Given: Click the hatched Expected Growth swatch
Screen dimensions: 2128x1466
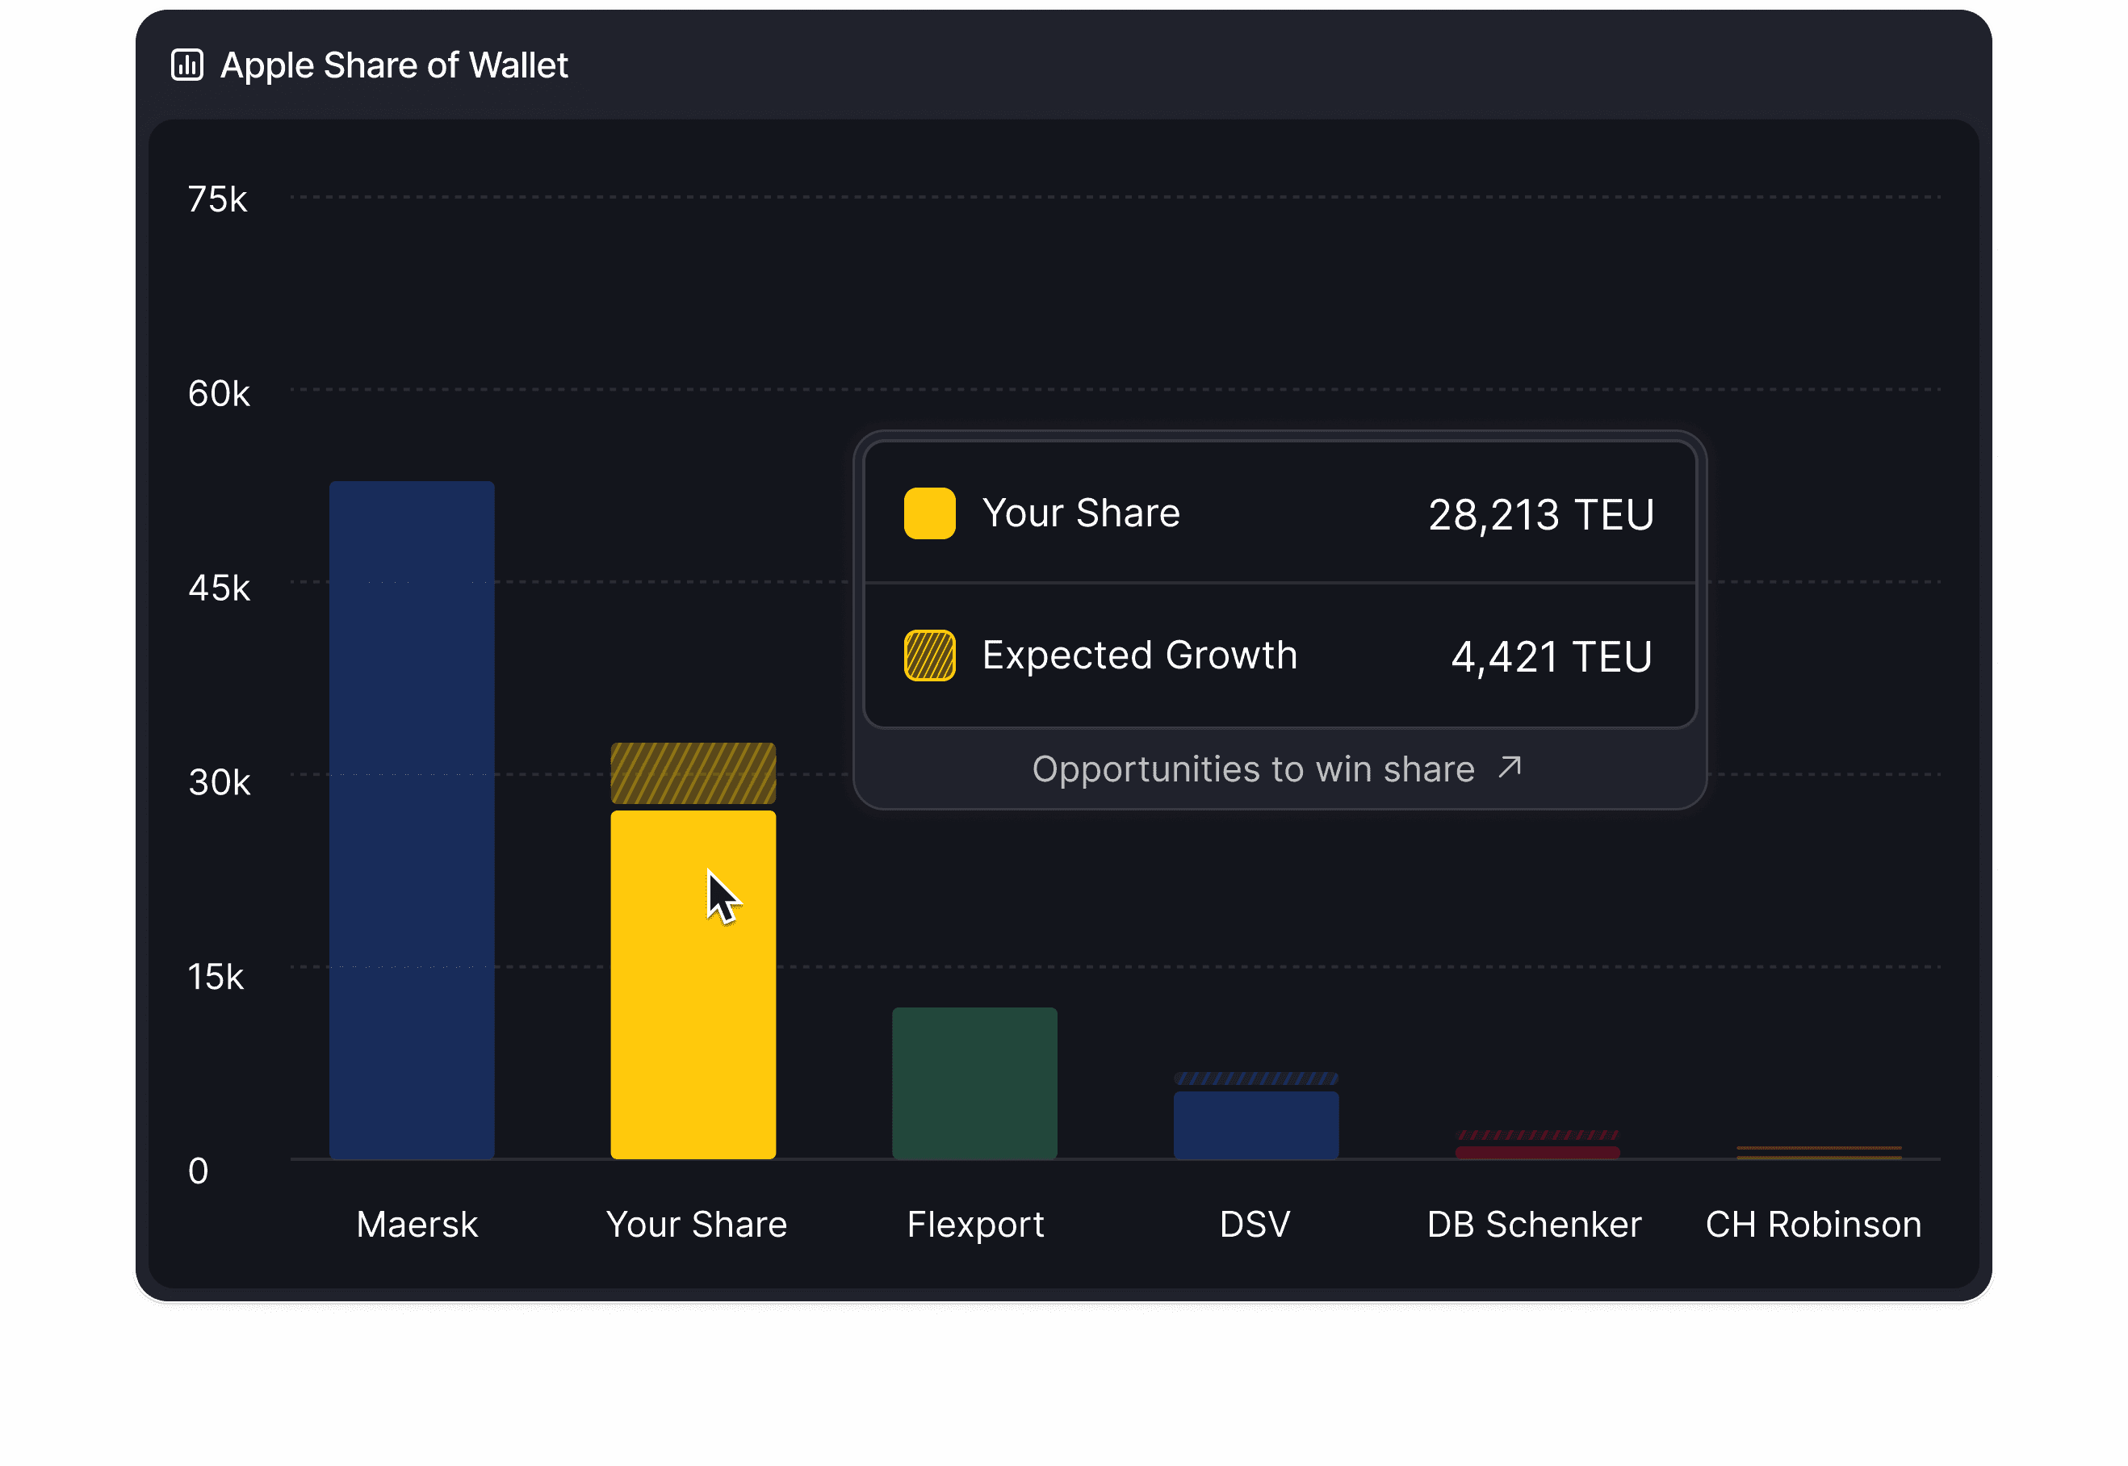Looking at the screenshot, I should tap(929, 656).
